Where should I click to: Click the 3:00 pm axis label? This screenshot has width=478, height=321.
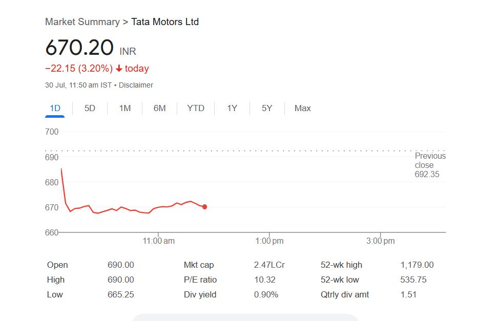tap(381, 241)
